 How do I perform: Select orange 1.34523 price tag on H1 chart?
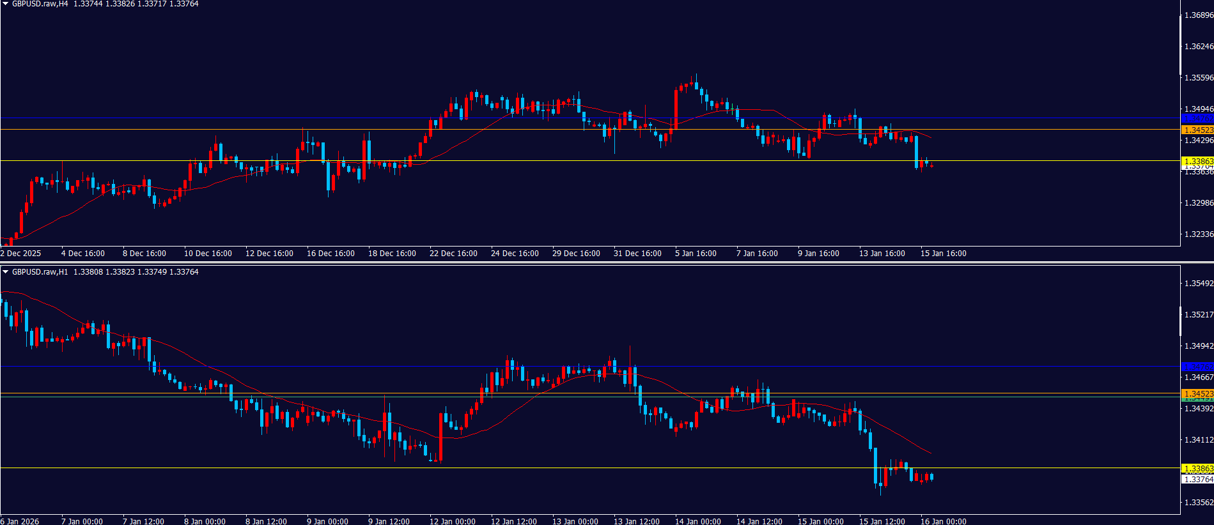pos(1197,394)
